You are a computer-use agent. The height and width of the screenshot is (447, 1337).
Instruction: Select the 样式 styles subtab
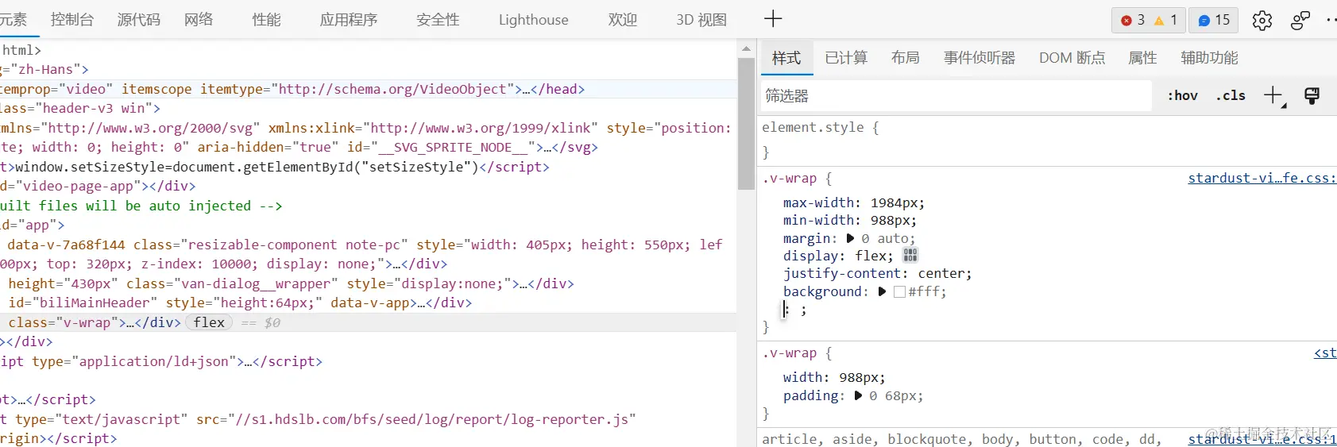(786, 58)
